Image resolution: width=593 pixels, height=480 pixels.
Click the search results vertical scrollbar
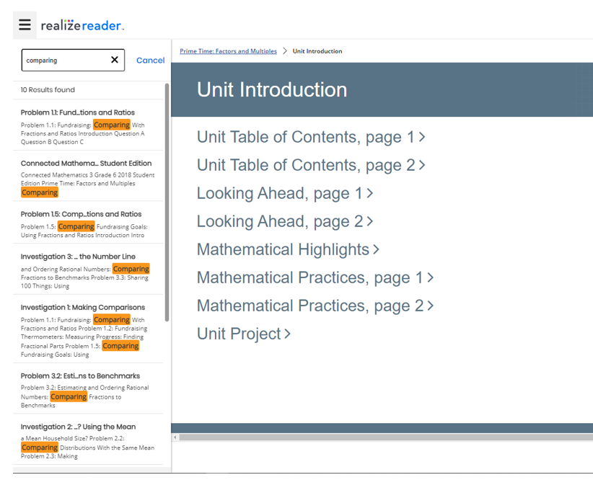point(167,202)
